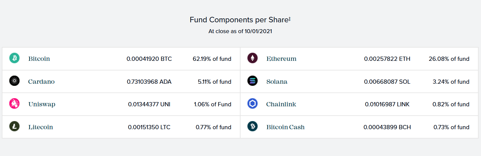Viewport: 481px width, 156px height.
Task: Click the Ethereum diamond icon
Action: tap(253, 58)
